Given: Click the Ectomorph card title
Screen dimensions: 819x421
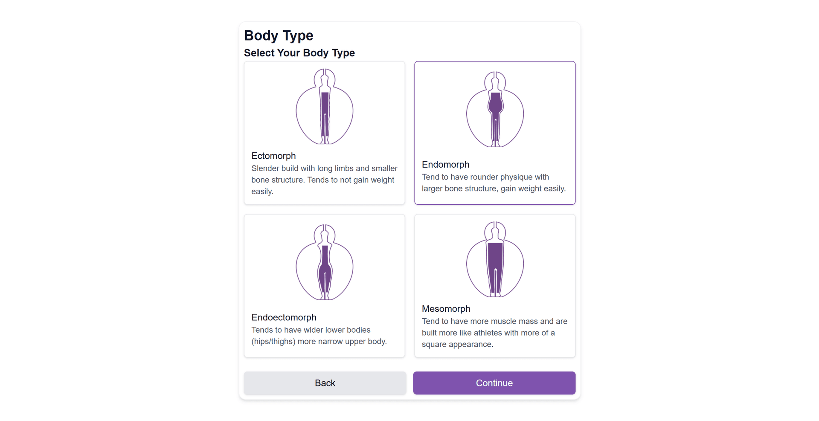Looking at the screenshot, I should pyautogui.click(x=273, y=156).
